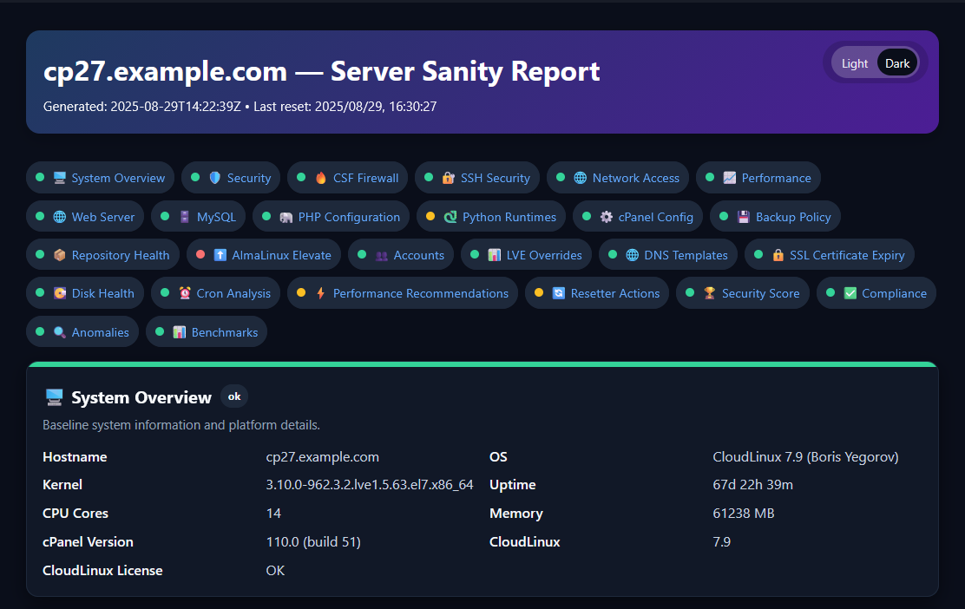Click the package box icon for Repository Health

[x=59, y=255]
